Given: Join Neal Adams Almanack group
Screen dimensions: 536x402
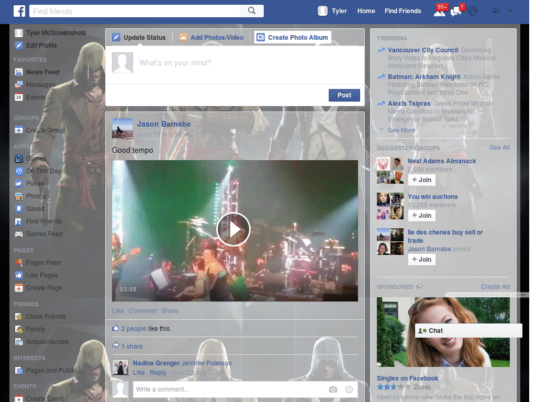Looking at the screenshot, I should (x=421, y=180).
